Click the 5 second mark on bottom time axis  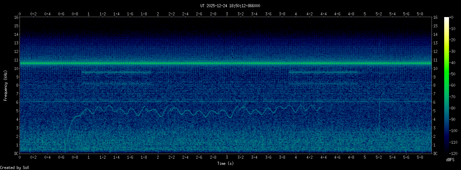[x=365, y=157]
